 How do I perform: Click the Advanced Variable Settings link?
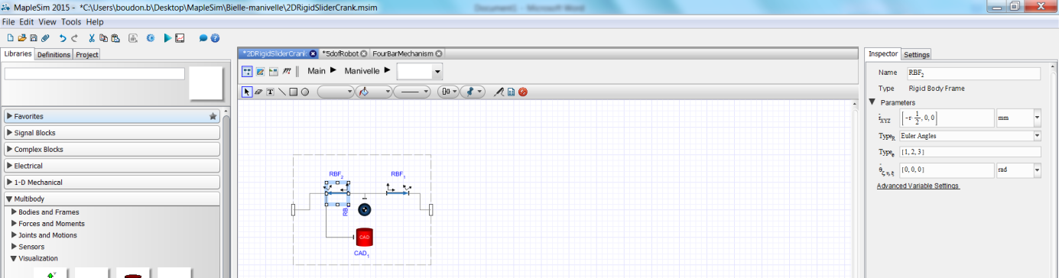pos(918,186)
